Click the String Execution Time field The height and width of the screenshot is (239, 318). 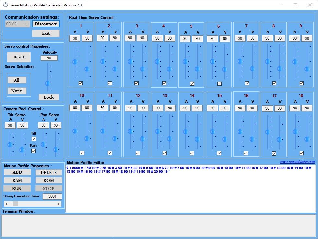coord(52,196)
